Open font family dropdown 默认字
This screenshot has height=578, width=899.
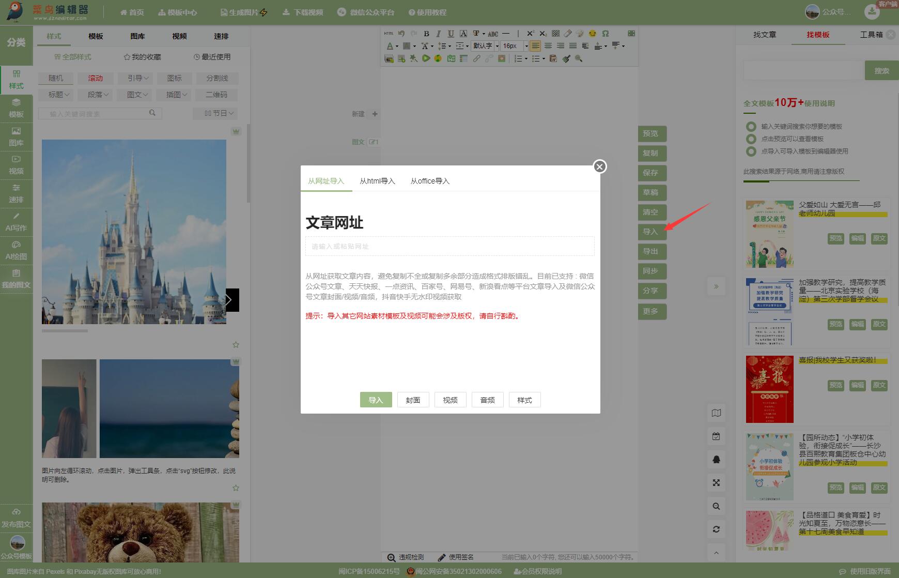(486, 46)
